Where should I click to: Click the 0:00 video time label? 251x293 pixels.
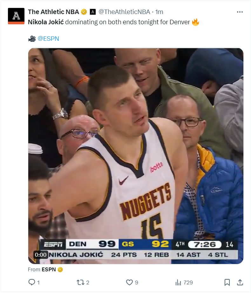point(41,255)
